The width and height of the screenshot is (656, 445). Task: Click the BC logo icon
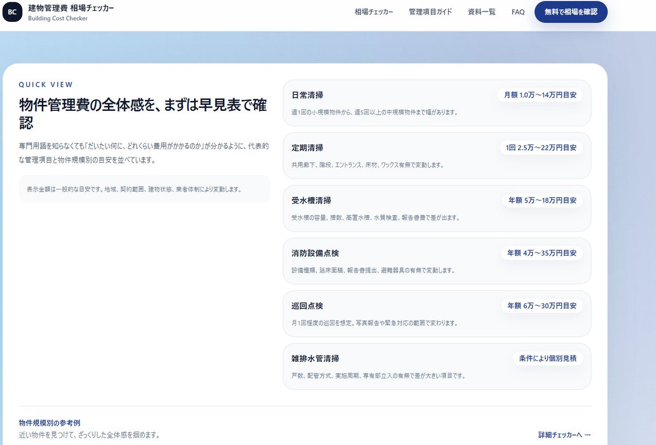click(x=12, y=12)
